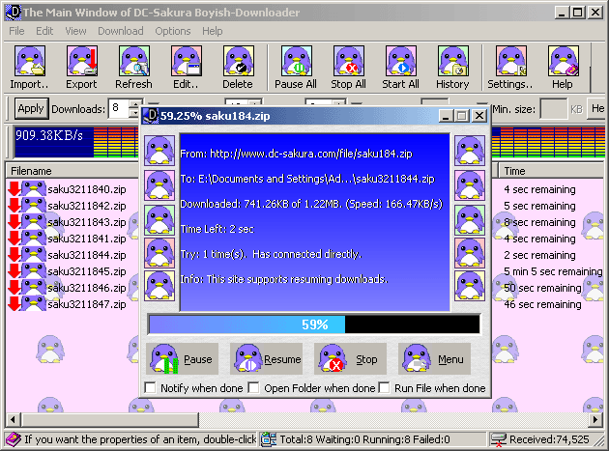Click the bottom-right penguin above progress bar
Viewport: 609px width, 451px height.
(470, 286)
